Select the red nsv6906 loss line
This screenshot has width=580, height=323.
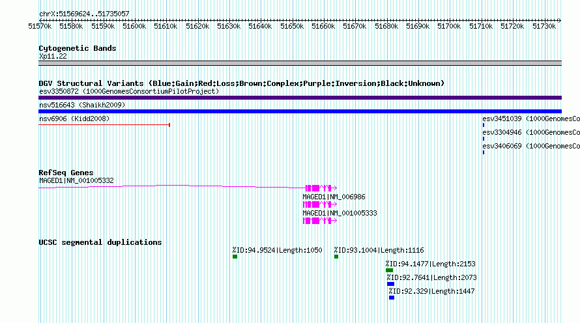tap(104, 125)
